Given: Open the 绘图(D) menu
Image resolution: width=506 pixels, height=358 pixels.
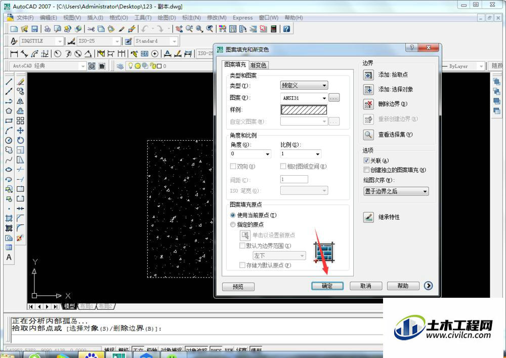Looking at the screenshot, I should 167,18.
